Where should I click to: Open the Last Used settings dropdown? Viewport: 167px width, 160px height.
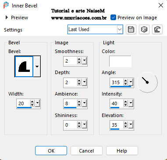coord(95,29)
